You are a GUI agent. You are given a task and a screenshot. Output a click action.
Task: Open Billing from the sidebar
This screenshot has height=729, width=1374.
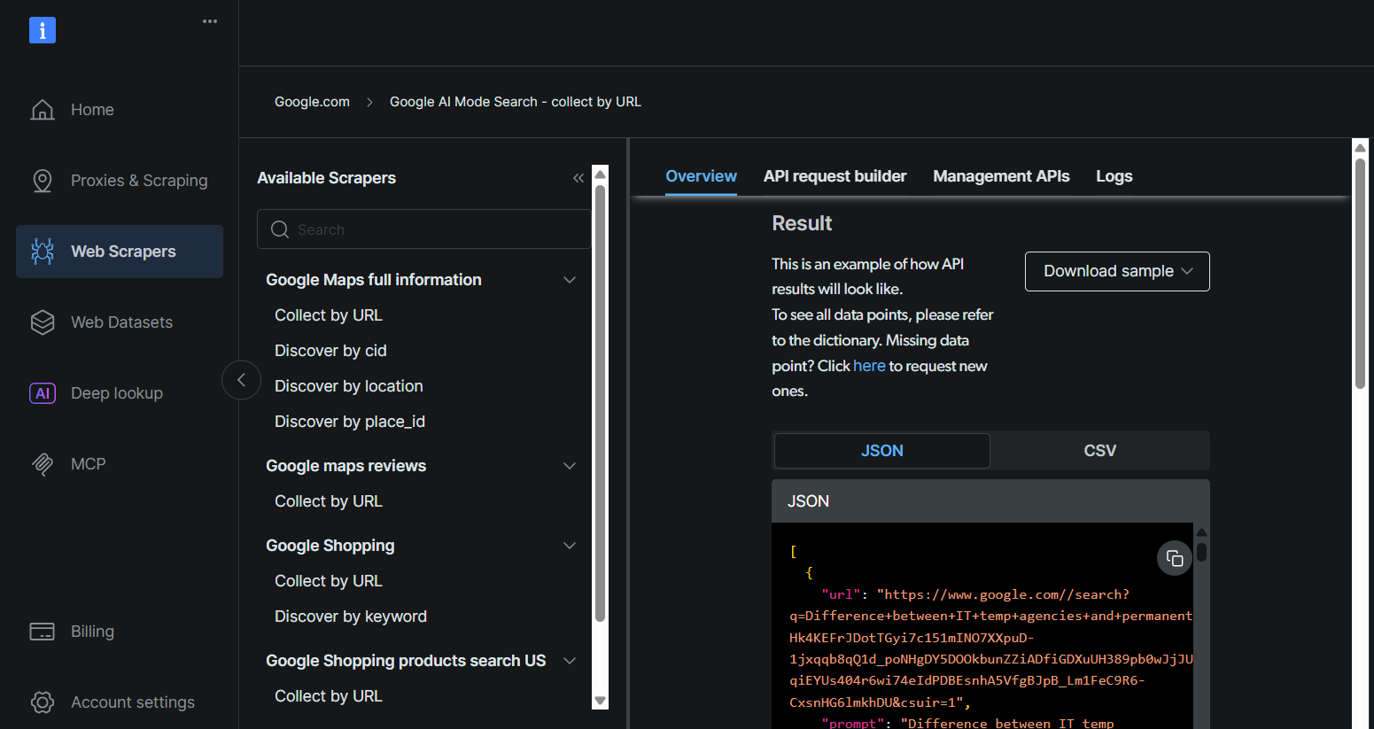coord(92,631)
